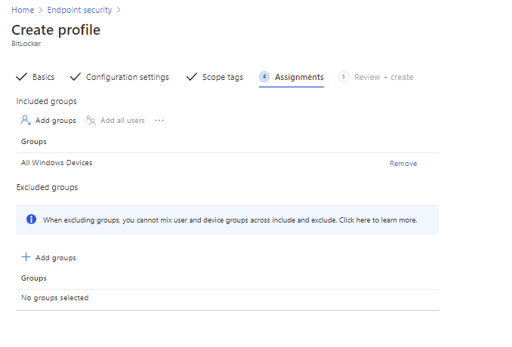Click the checkmark icon beside Scope tags
This screenshot has height=347, width=512.
(x=191, y=77)
